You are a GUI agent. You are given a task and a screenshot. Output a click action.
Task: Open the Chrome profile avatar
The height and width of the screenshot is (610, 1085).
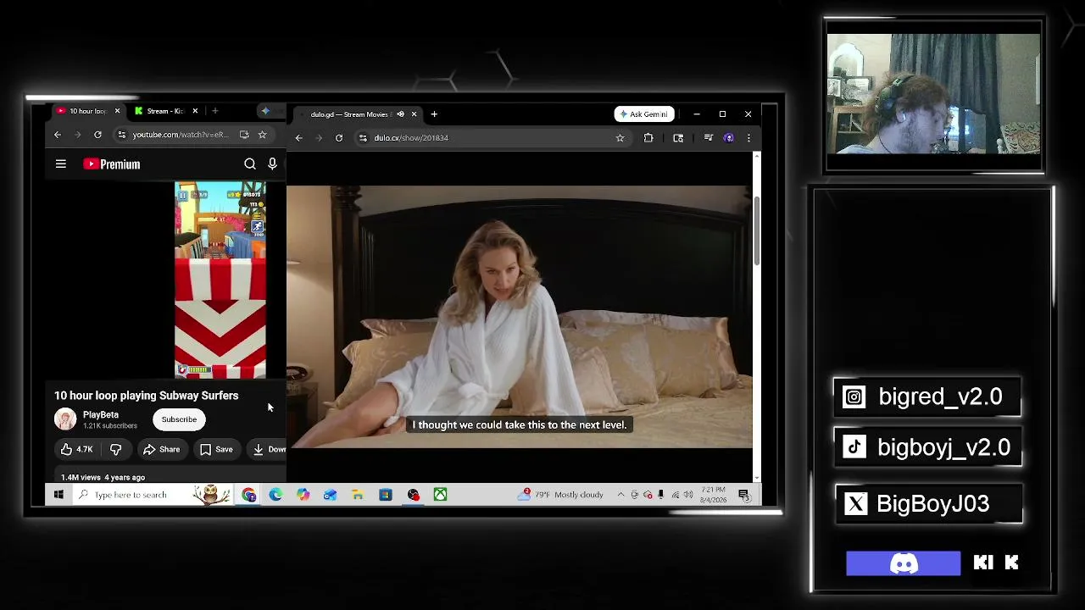point(729,138)
